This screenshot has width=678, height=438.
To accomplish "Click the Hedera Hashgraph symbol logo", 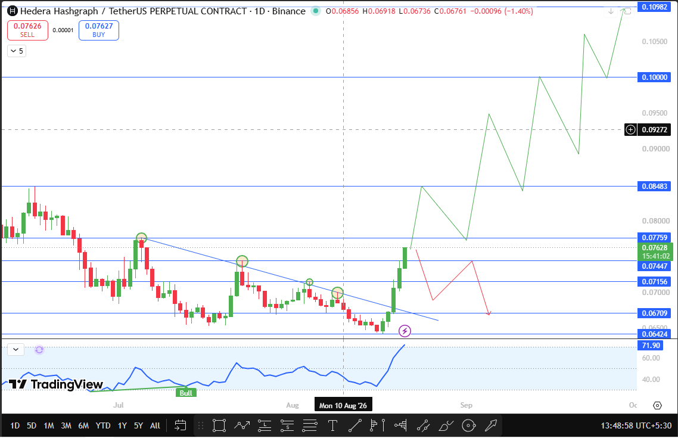I will (x=13, y=11).
